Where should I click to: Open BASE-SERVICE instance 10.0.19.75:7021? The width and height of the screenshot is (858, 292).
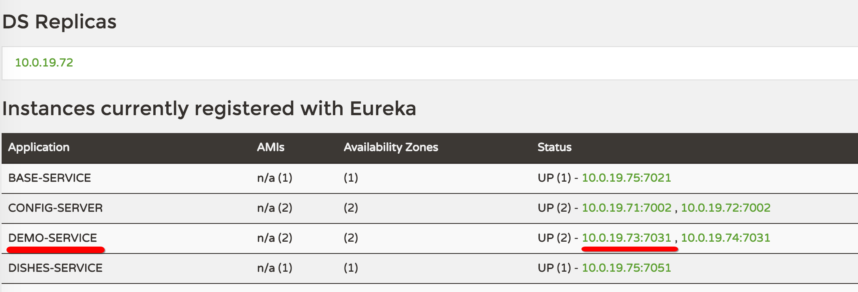coord(626,178)
